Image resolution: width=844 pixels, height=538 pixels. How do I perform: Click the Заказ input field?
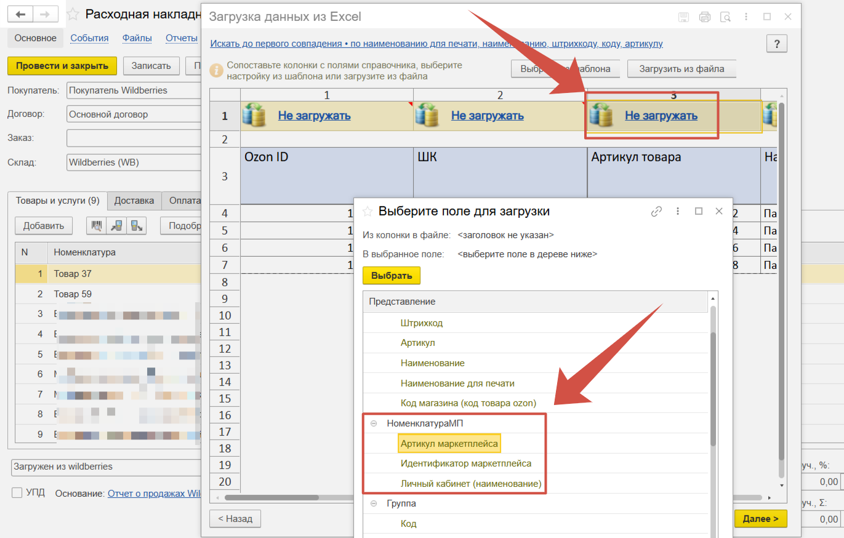[134, 138]
